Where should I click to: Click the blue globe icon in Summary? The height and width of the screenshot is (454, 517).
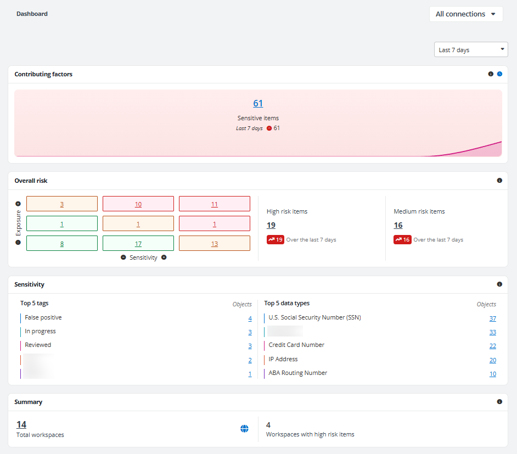click(x=244, y=429)
